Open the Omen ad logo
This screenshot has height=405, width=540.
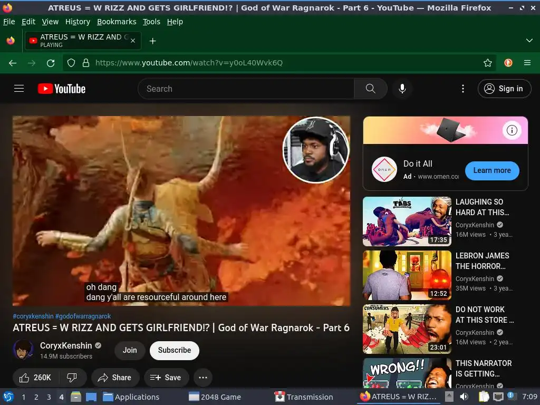[x=384, y=169]
